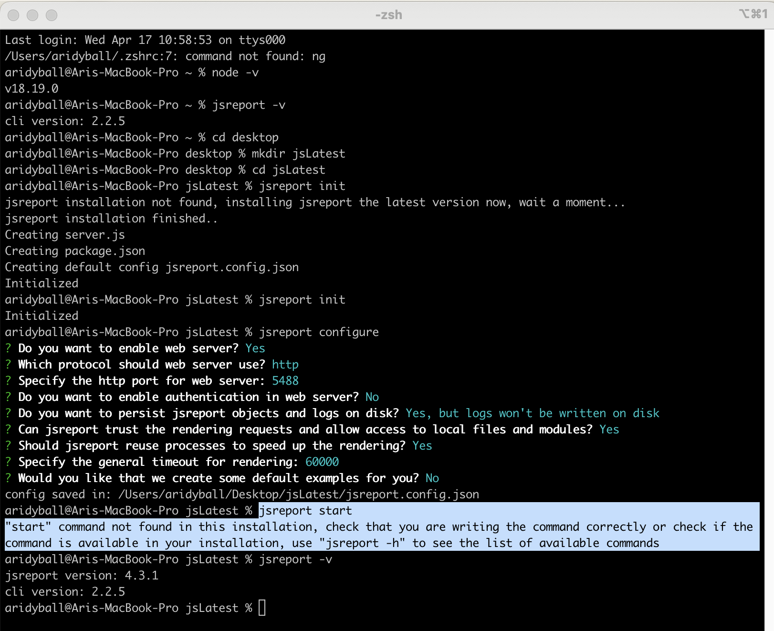Click the "Creating server.js" output line
Image resolution: width=774 pixels, height=631 pixels.
click(x=65, y=235)
